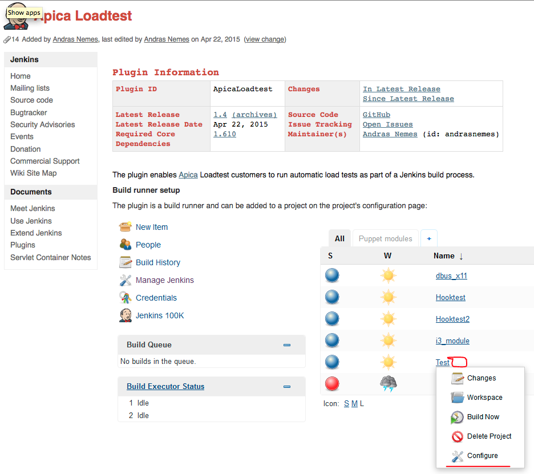Choose Delete Project from the context menu
Image resolution: width=534 pixels, height=474 pixels.
tap(489, 436)
